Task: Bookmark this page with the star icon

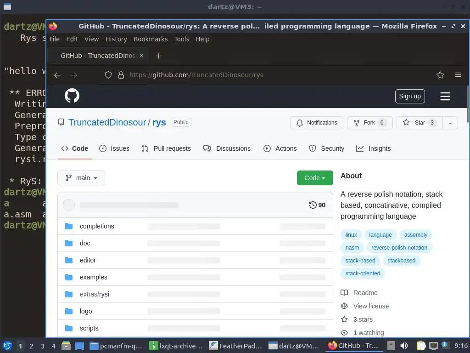Action: [440, 75]
